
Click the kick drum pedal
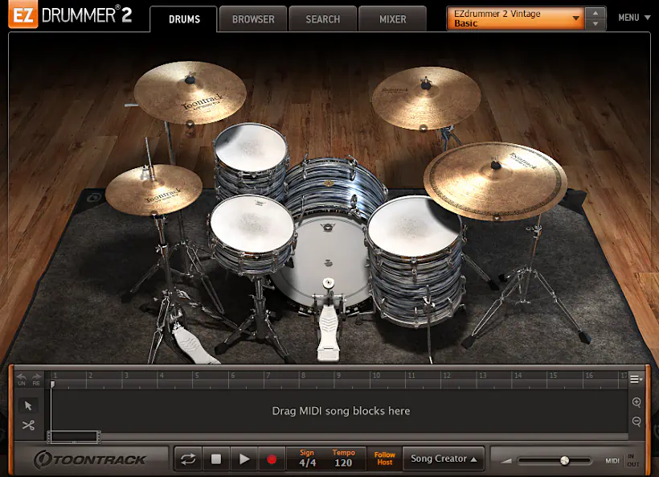[328, 332]
